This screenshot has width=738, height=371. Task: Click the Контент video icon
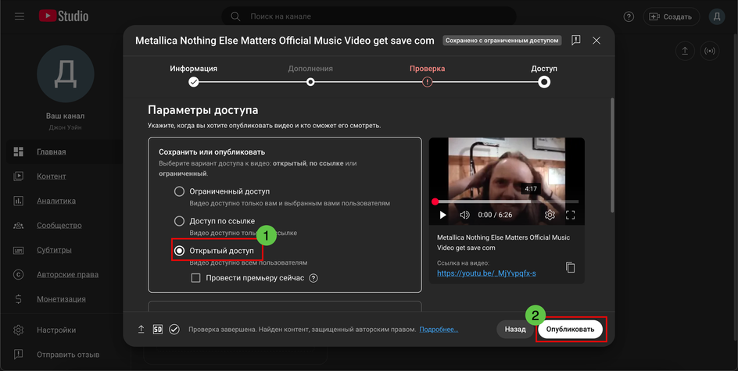[x=18, y=176]
